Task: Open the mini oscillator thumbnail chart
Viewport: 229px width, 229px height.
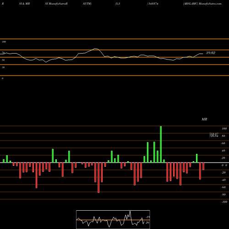Action: (113, 219)
